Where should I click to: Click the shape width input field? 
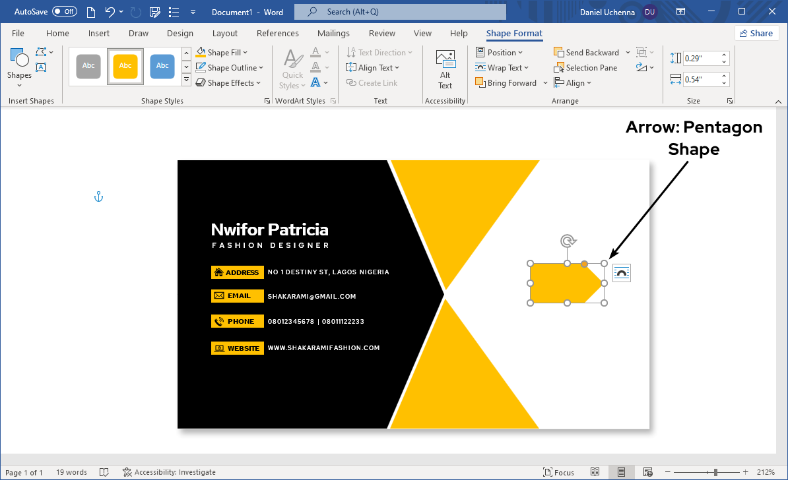tap(701, 80)
